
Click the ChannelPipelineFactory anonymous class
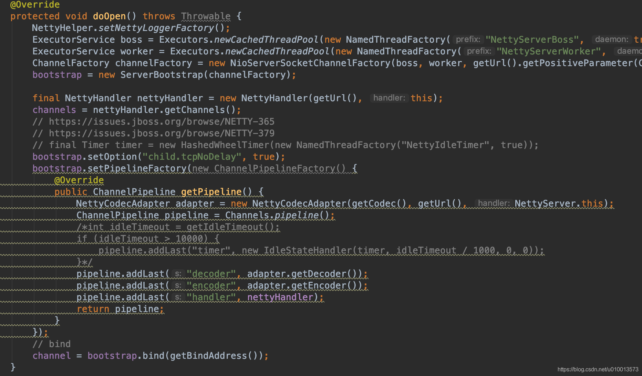coord(275,168)
